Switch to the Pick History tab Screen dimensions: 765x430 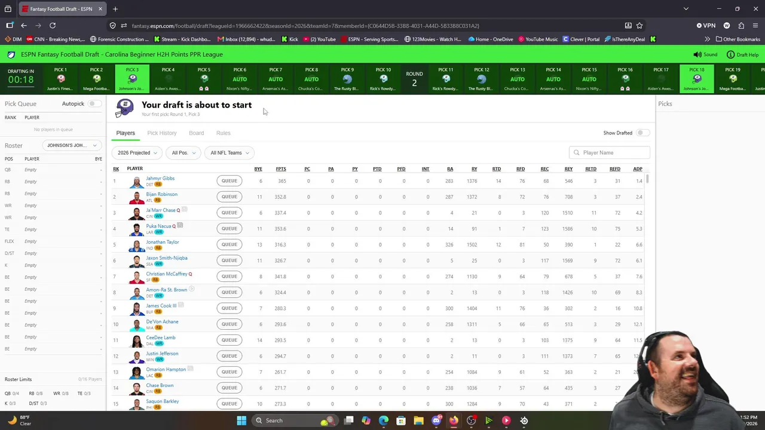point(162,133)
